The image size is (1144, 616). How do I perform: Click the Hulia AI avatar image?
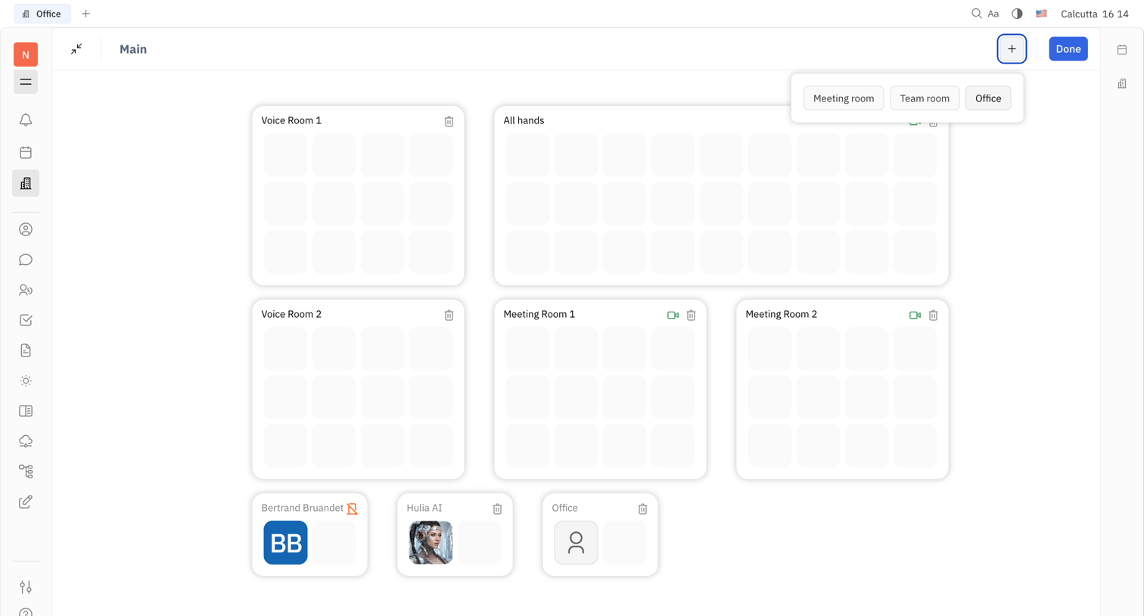point(431,543)
